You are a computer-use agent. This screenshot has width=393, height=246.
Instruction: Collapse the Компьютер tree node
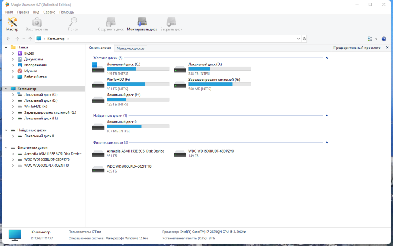tap(6, 89)
